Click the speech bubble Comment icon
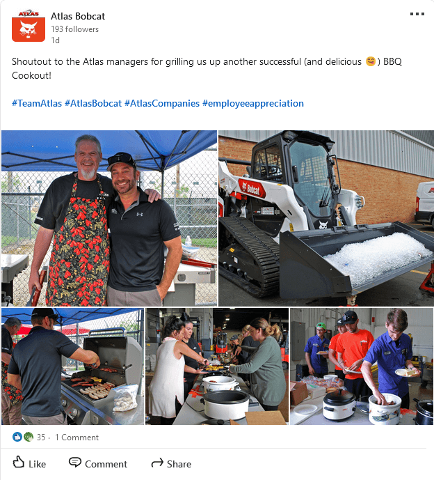Screen dimensions: 434x480 tap(74, 463)
